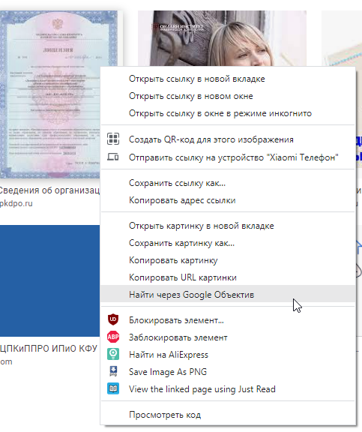Select 'Копировать адрес ссылки'

pyautogui.click(x=229, y=200)
